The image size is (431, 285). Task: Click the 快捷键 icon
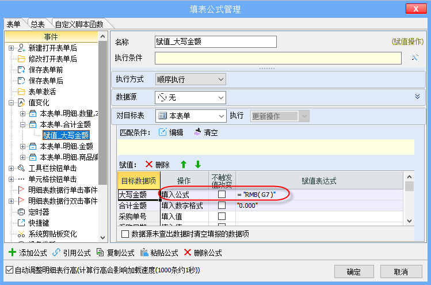[21, 223]
